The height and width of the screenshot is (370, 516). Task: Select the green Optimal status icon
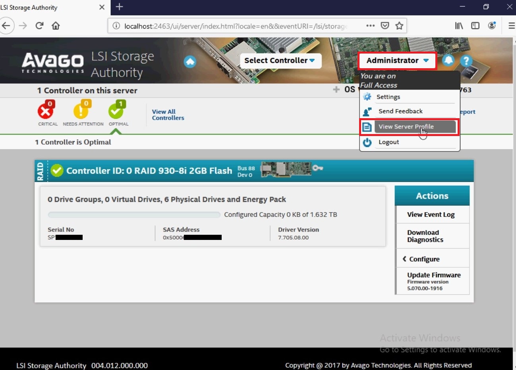[x=116, y=111]
